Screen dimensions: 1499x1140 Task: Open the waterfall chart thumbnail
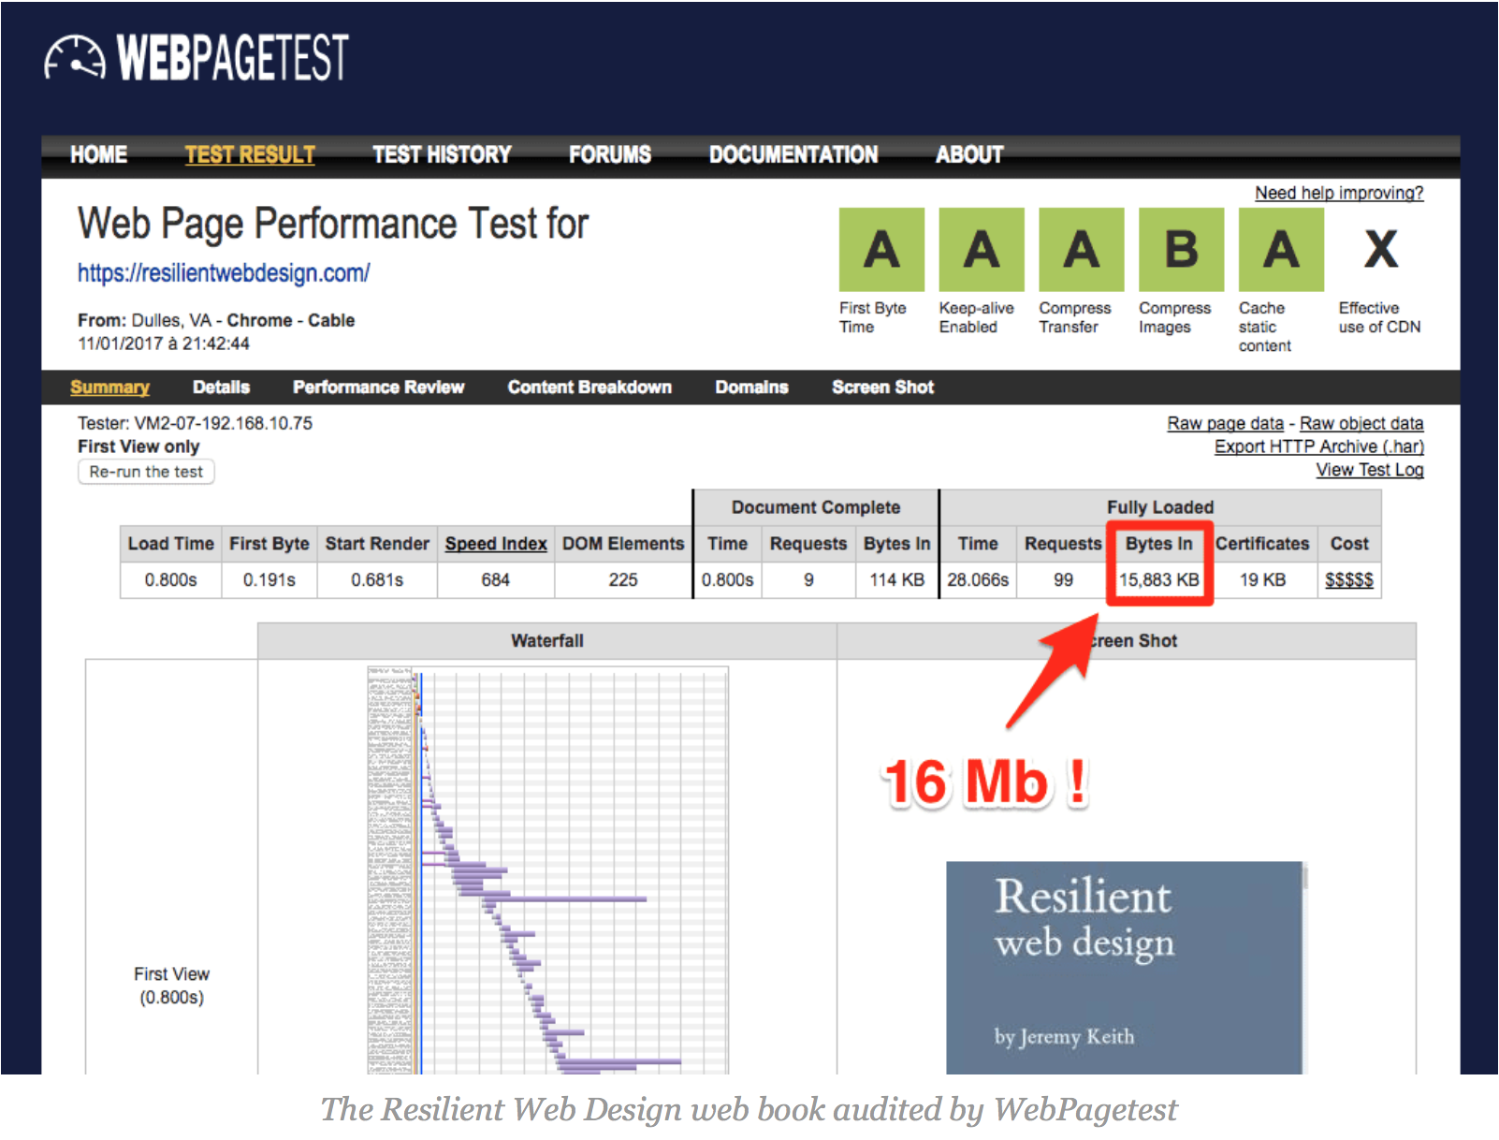[x=547, y=870]
